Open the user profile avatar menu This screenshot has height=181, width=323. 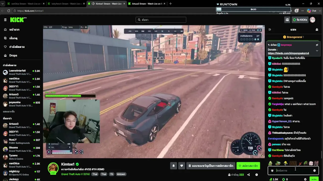click(x=312, y=20)
